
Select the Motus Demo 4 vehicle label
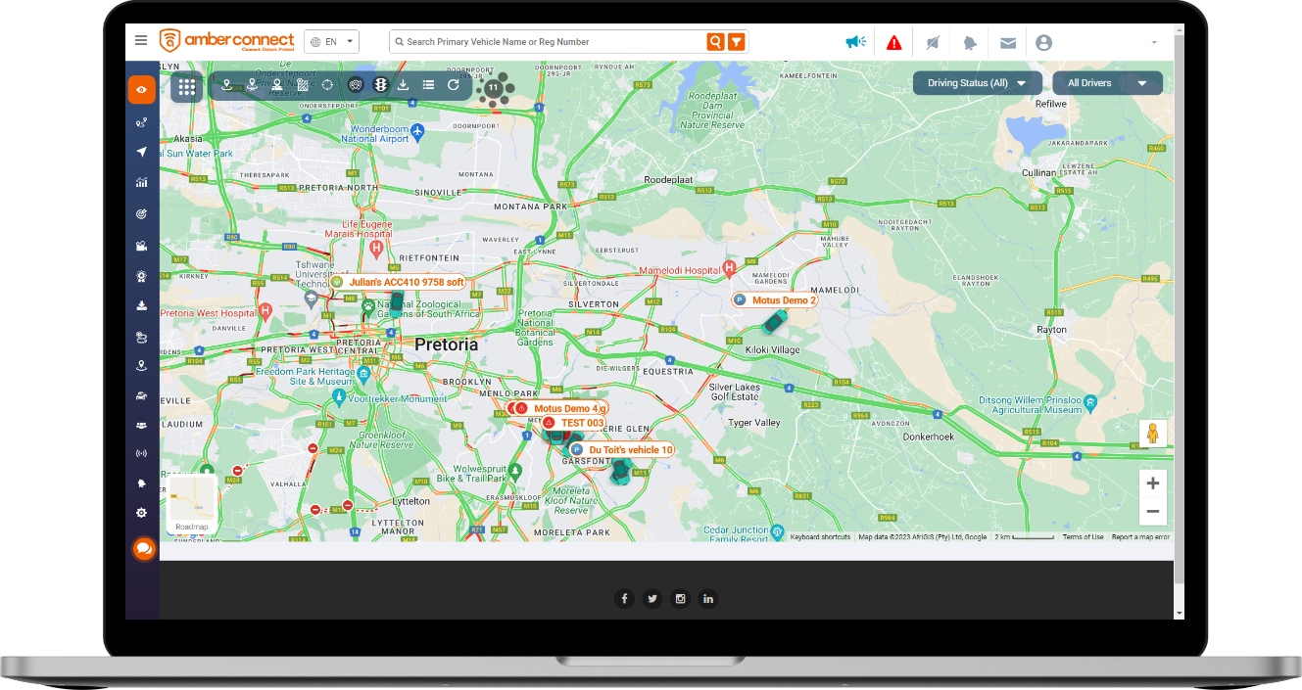(557, 408)
